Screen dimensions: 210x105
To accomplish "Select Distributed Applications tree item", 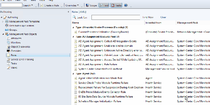I will tap(22, 26).
